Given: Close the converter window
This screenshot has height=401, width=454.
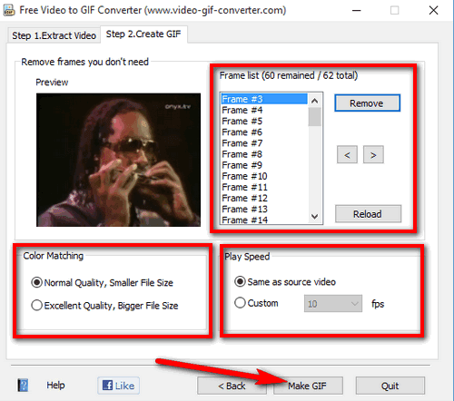Looking at the screenshot, I should coord(433,10).
